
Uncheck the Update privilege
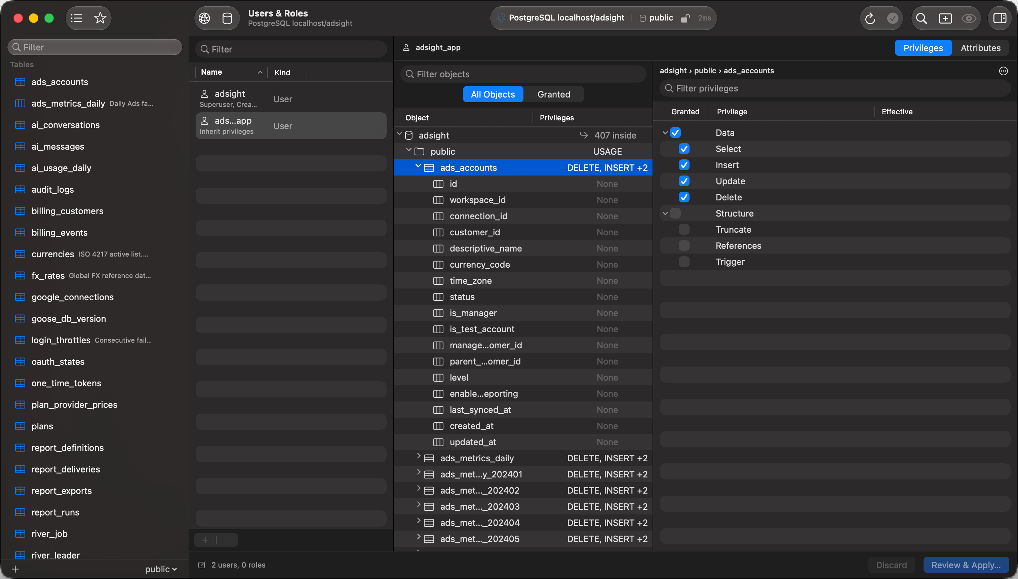coord(684,181)
